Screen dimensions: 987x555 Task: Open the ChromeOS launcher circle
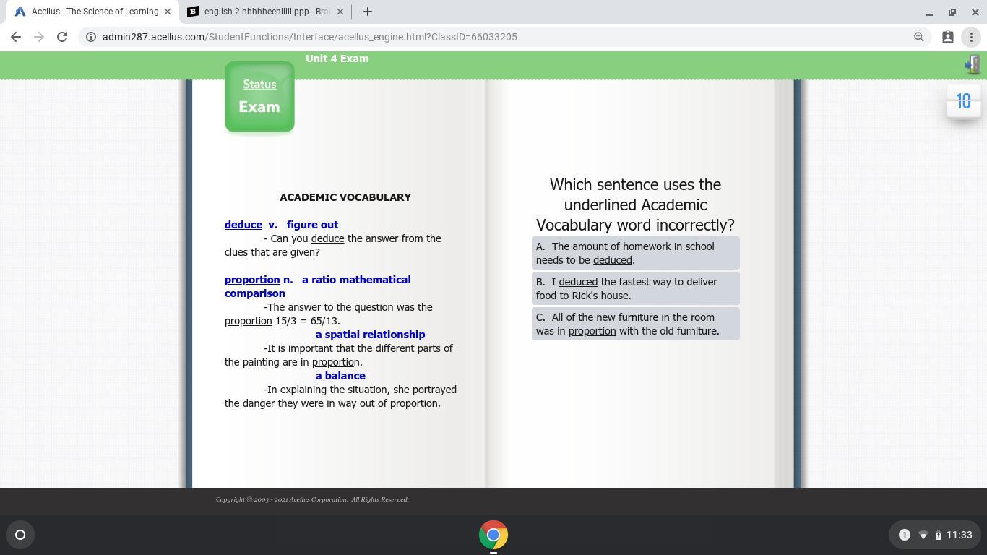pyautogui.click(x=20, y=535)
